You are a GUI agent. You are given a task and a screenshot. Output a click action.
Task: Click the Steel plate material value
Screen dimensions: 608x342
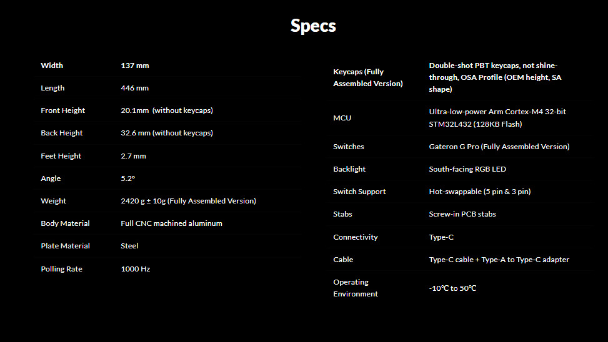(129, 246)
